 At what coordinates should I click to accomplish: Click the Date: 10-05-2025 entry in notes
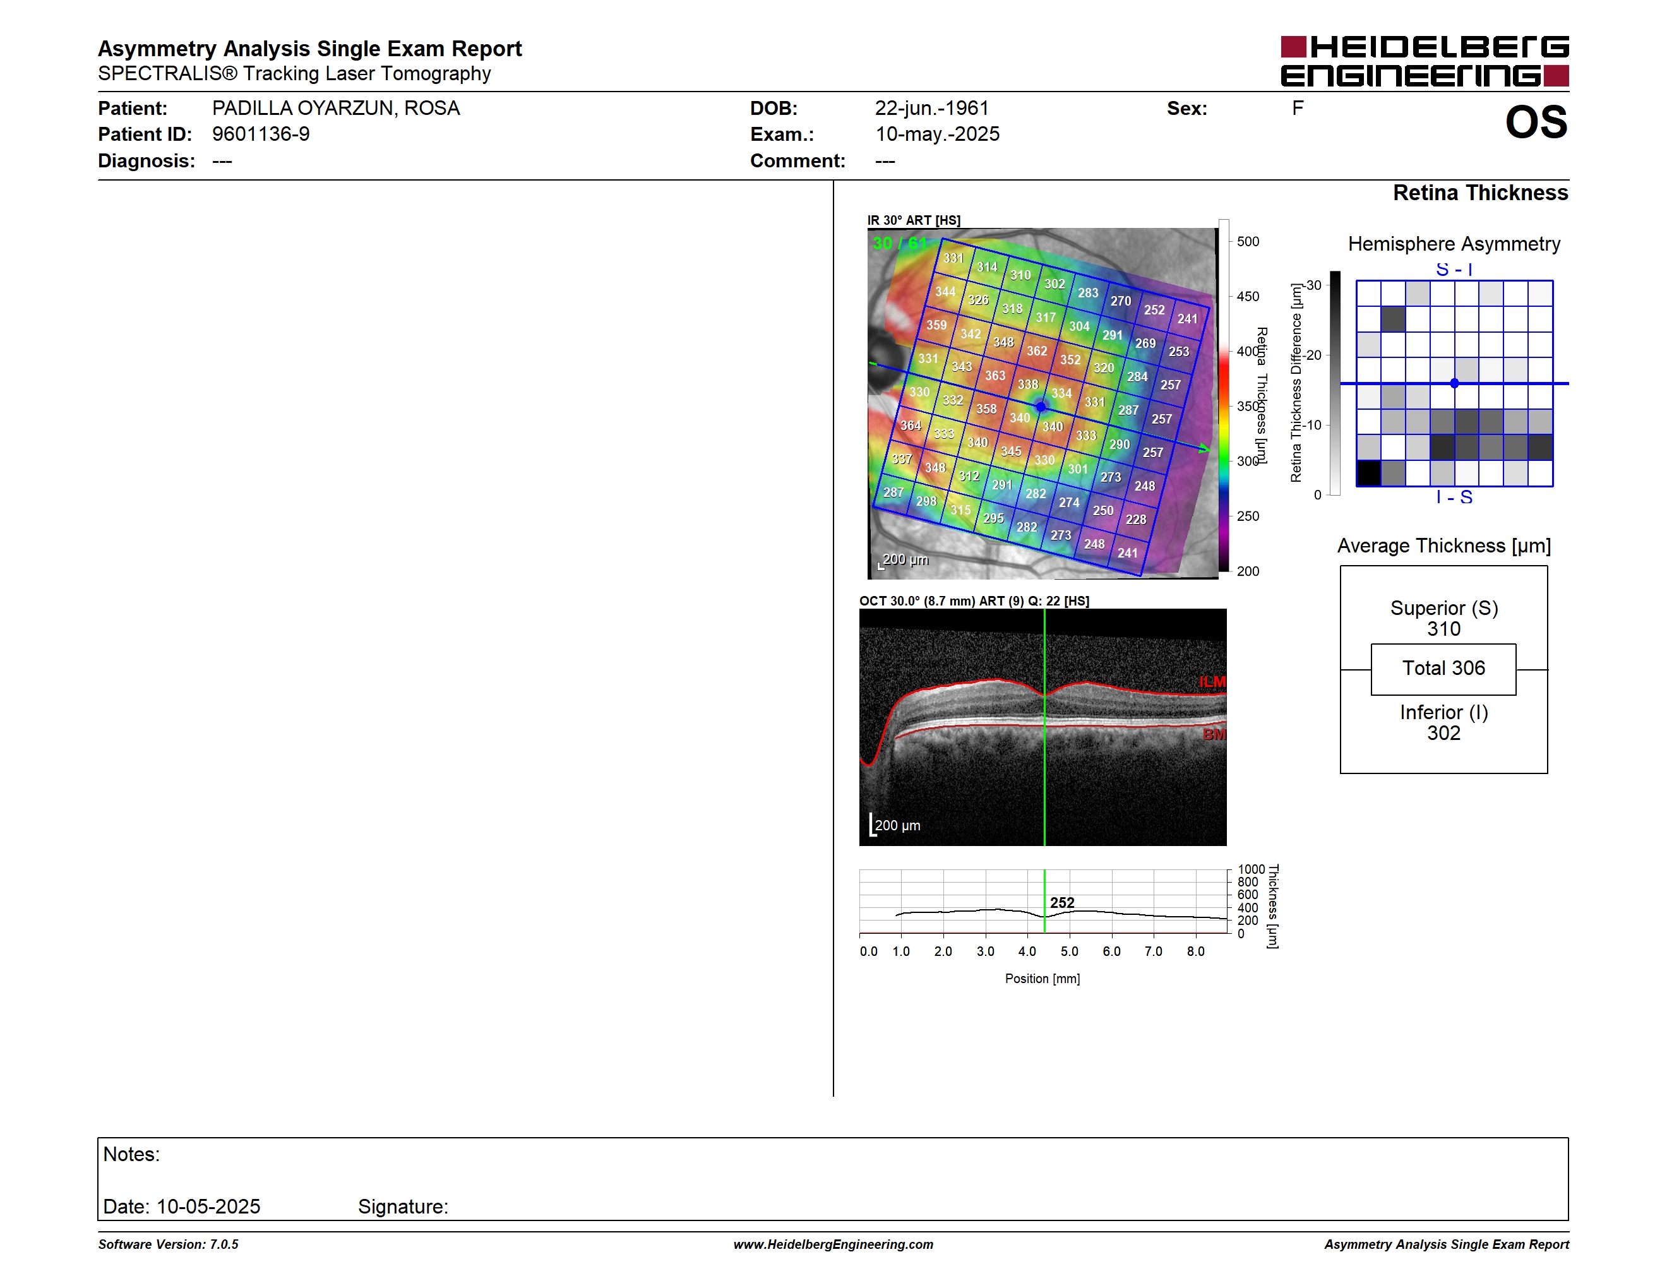[182, 1207]
